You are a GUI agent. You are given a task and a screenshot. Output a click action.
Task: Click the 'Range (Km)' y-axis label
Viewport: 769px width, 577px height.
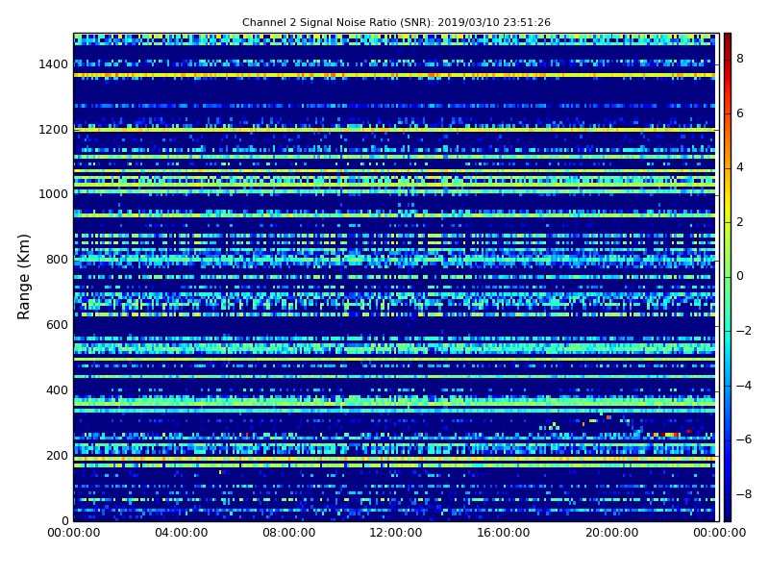(23, 277)
